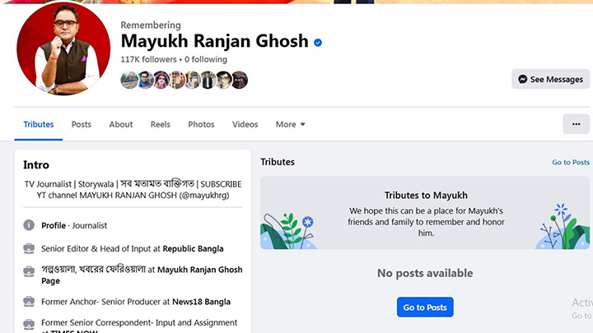Click the Messenger icon in See Messages
The height and width of the screenshot is (333, 593).
(x=521, y=80)
